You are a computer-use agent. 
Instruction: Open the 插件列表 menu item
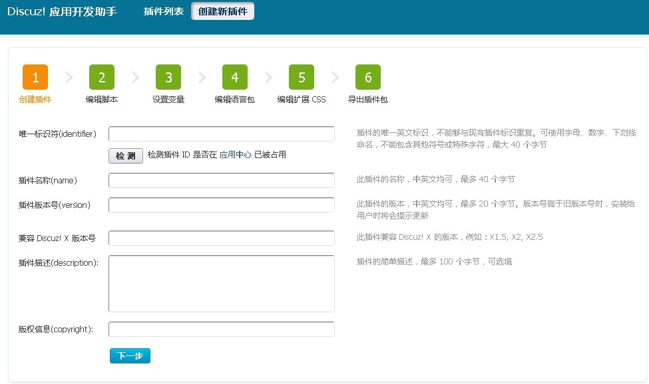162,11
